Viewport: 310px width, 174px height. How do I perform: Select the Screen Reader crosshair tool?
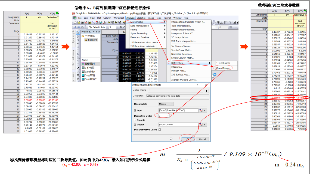(78, 43)
